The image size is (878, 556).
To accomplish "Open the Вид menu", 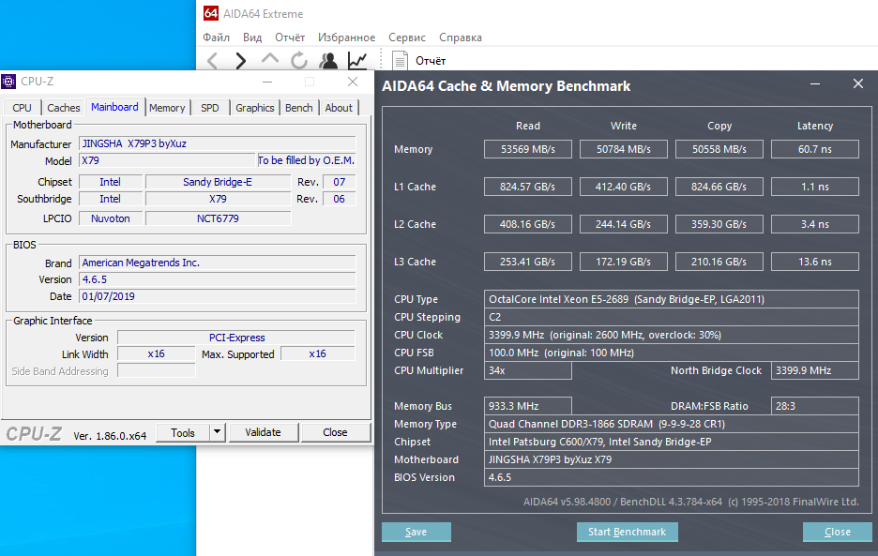I will (x=252, y=38).
